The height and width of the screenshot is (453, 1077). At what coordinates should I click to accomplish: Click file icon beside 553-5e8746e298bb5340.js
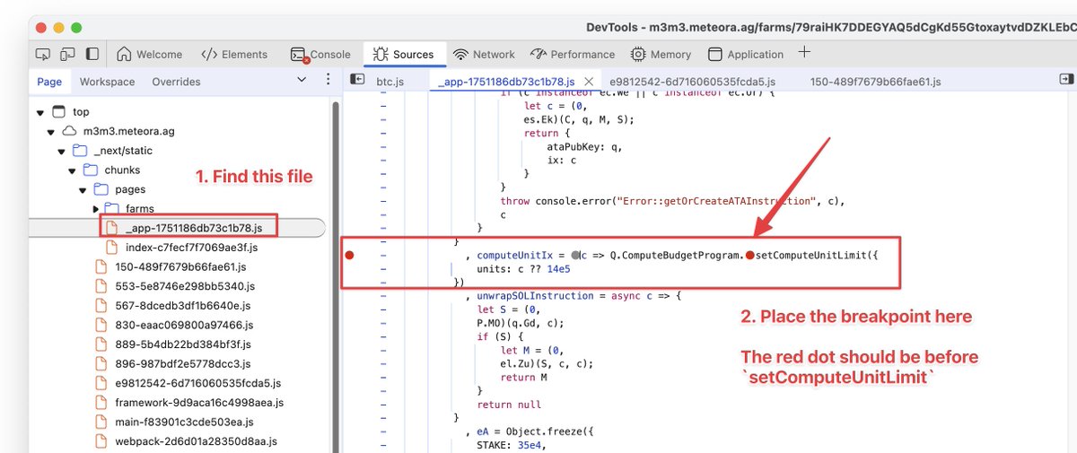click(x=101, y=286)
